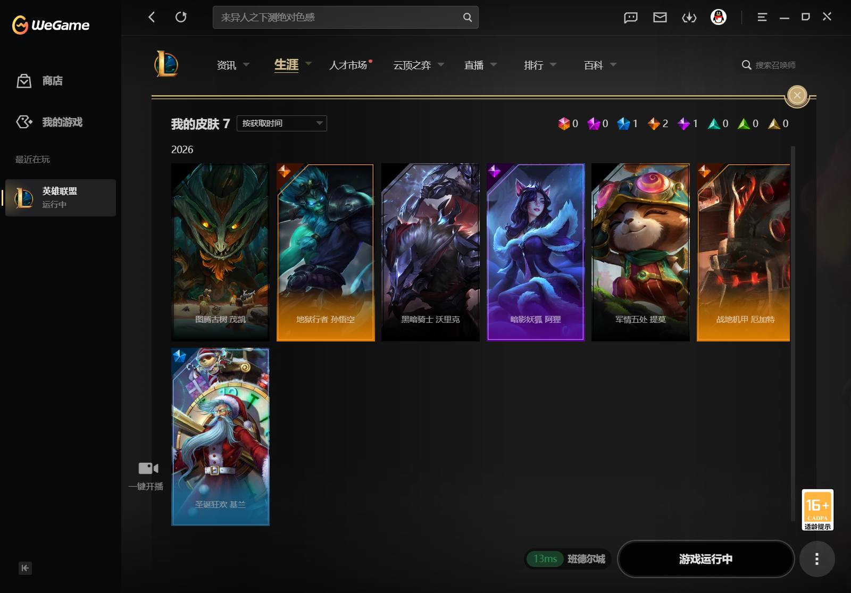The image size is (851, 593).
Task: Open the chat messages icon
Action: pyautogui.click(x=630, y=18)
